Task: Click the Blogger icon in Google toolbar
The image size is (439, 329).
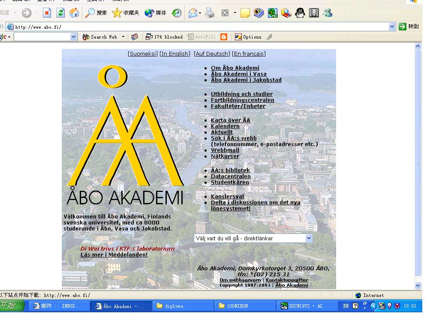Action: 223,37
